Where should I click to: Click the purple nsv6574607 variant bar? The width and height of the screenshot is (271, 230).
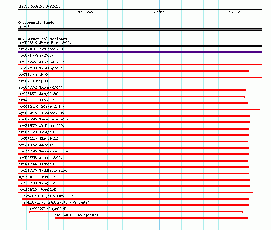point(140,52)
